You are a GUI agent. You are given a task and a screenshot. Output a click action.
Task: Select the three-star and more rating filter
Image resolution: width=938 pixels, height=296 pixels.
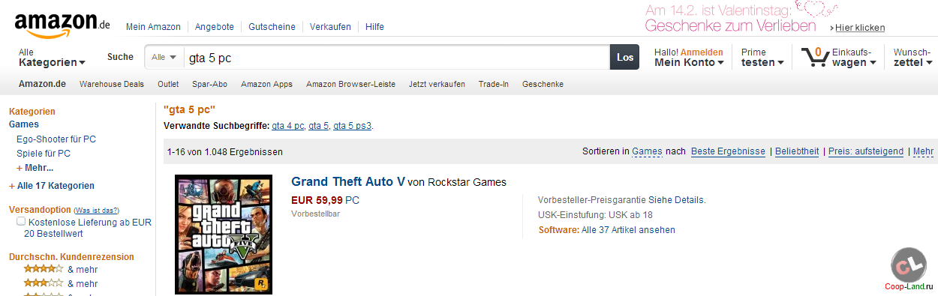pyautogui.click(x=61, y=283)
